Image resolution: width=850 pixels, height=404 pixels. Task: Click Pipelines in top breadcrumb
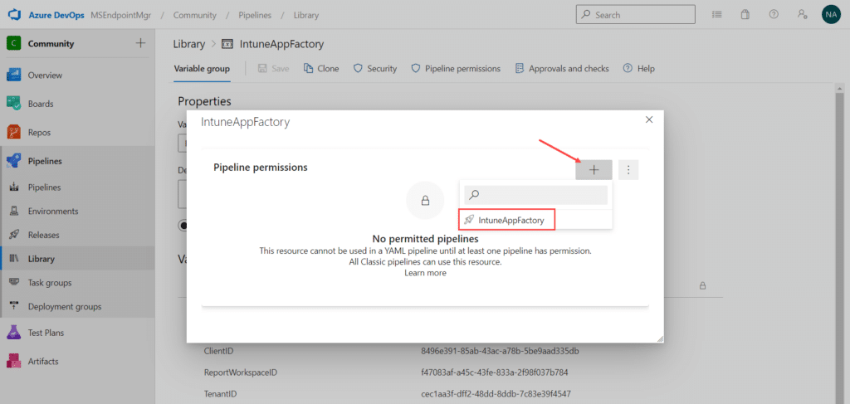coord(255,15)
